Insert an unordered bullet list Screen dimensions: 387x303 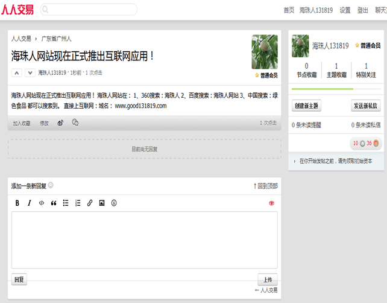point(66,203)
